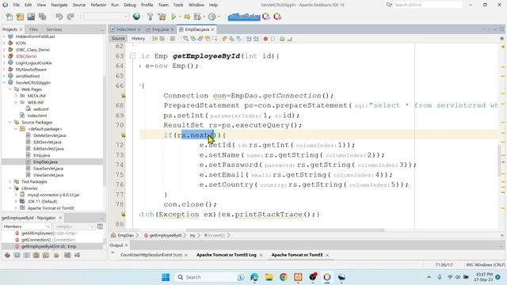Screen dimensions: 507x285
Task: Click the New Project toolbar icon
Action: pyautogui.click(x=20, y=17)
